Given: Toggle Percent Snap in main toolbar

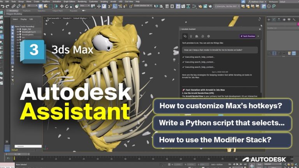Looking at the screenshot, I should click(120, 6).
